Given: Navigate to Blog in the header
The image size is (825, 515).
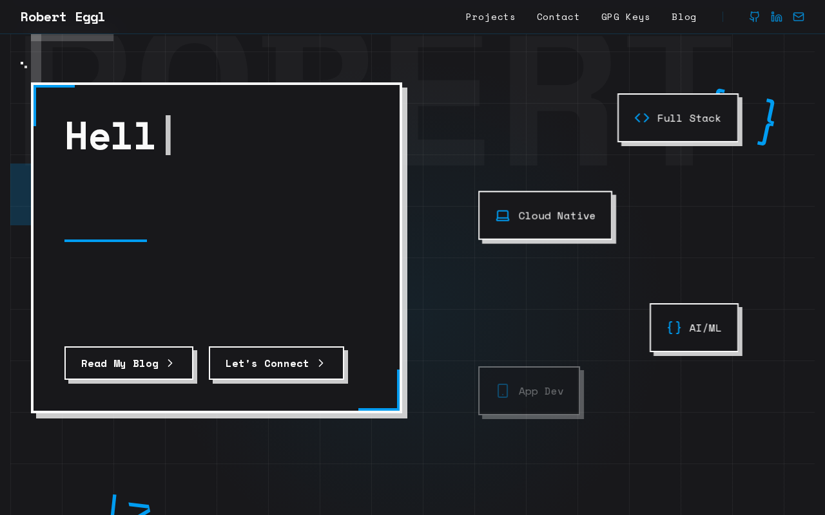Looking at the screenshot, I should (x=684, y=17).
